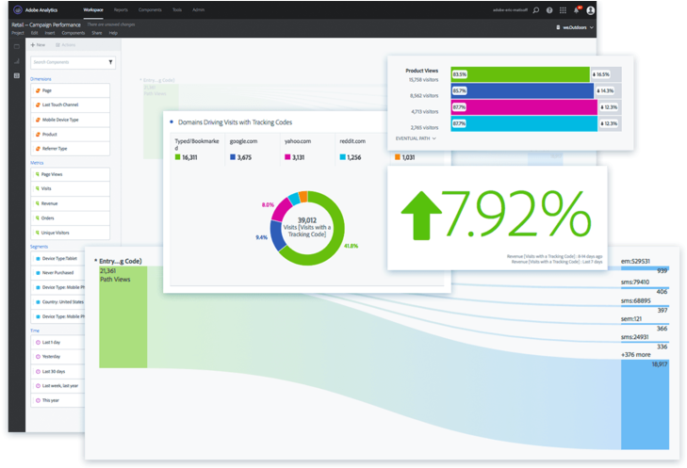This screenshot has height=468, width=687.
Task: Open the Help menu
Action: tap(113, 33)
